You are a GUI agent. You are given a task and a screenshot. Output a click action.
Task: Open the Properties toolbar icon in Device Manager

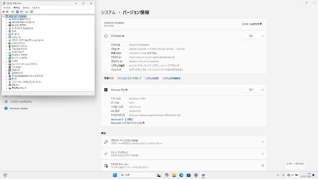pos(21,12)
